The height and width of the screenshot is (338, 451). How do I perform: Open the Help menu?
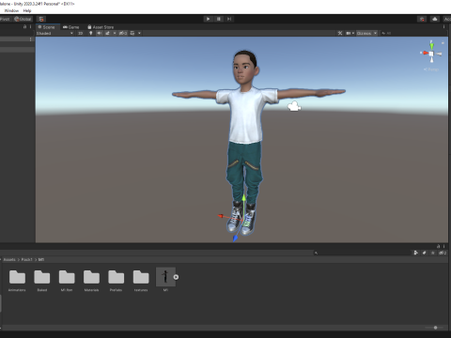27,10
